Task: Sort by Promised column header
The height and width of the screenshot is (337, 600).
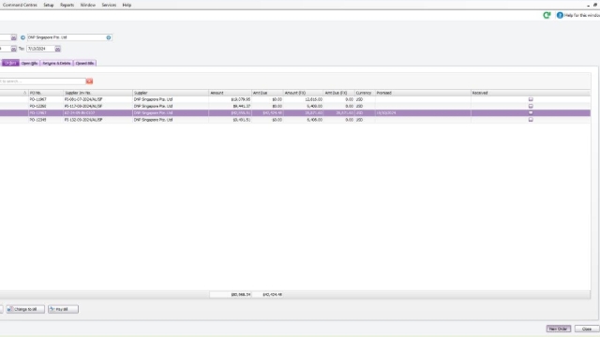Action: click(423, 93)
